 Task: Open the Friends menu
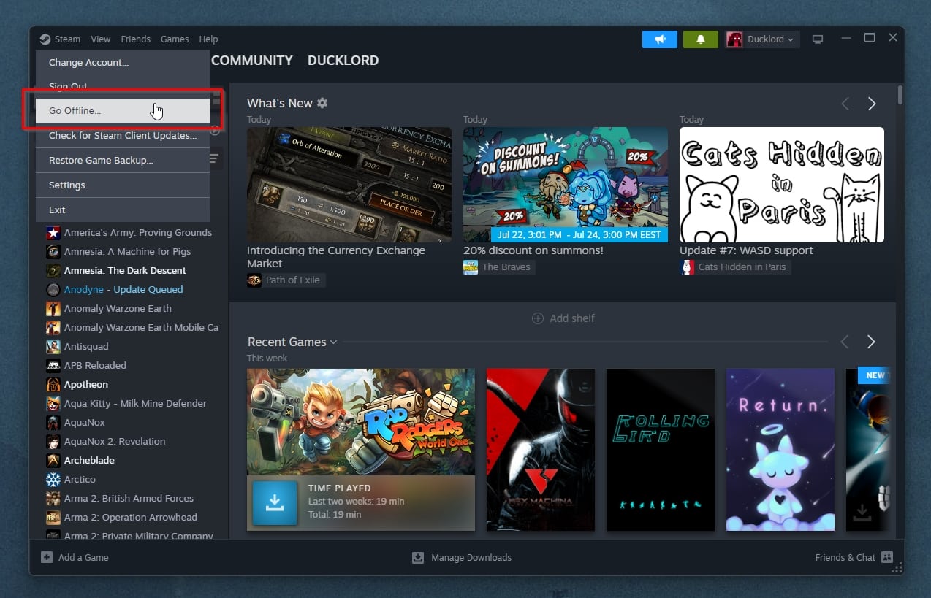click(x=135, y=39)
